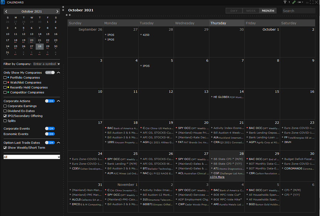The width and height of the screenshot is (320, 216).
Task: Open help via the question mark icon
Action: [289, 2]
